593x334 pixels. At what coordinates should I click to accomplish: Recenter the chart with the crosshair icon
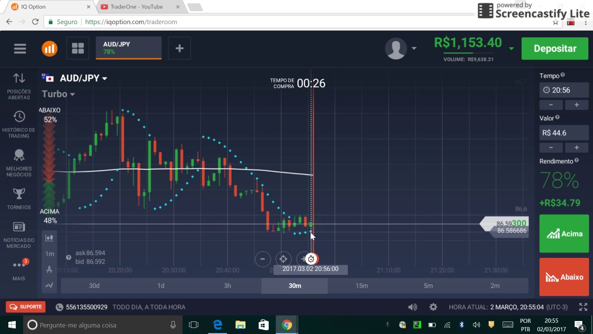click(283, 259)
